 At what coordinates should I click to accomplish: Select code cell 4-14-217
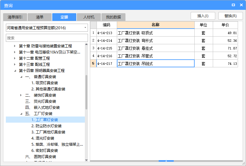tap(107, 64)
